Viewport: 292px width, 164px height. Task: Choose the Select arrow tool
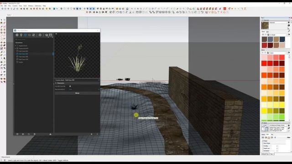click(1, 20)
